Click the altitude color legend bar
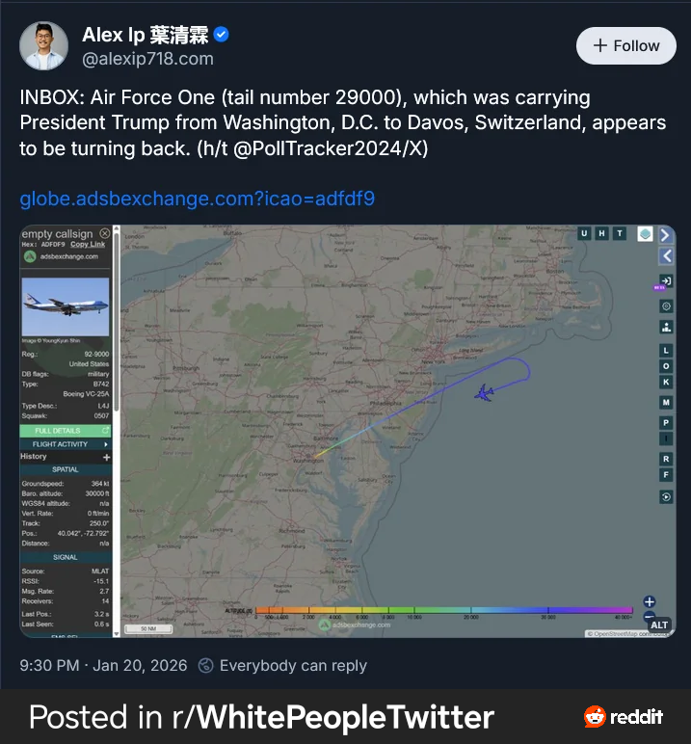This screenshot has width=691, height=744. (443, 610)
